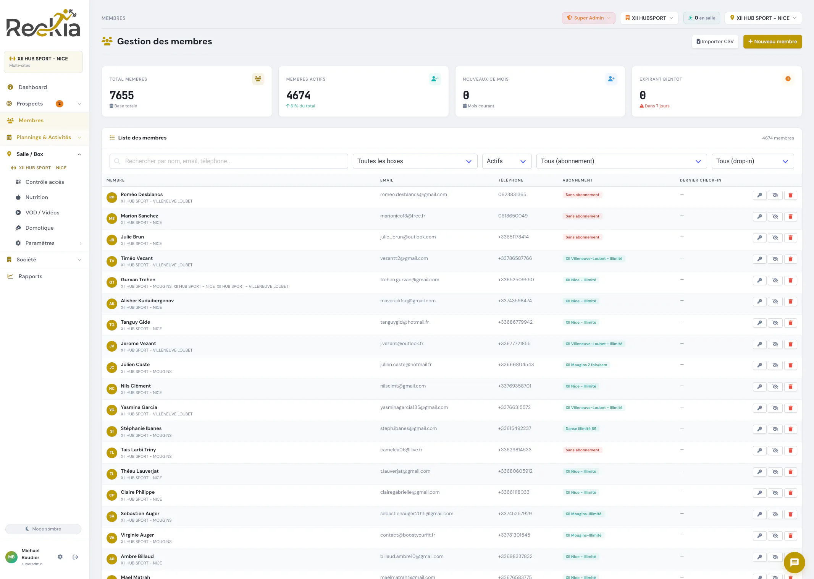Click the 0 en salle indicator
The height and width of the screenshot is (579, 814).
click(x=702, y=18)
